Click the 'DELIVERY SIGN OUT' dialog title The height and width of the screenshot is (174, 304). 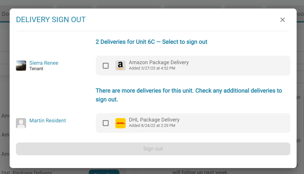tap(51, 20)
